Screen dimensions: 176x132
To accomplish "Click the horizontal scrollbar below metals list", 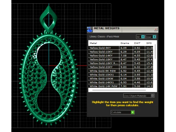I will point(119,90).
